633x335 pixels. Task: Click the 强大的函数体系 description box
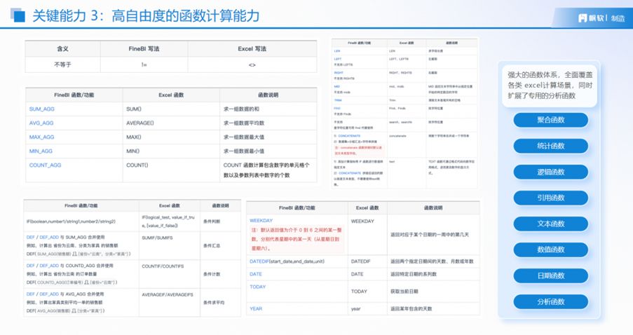pyautogui.click(x=550, y=86)
